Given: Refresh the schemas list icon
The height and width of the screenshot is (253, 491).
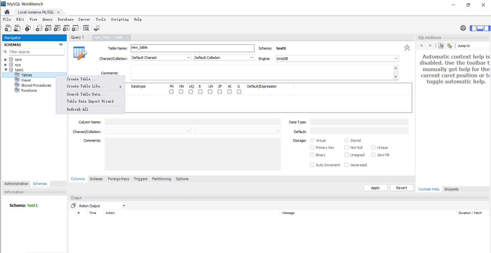Looking at the screenshot, I should coord(61,45).
